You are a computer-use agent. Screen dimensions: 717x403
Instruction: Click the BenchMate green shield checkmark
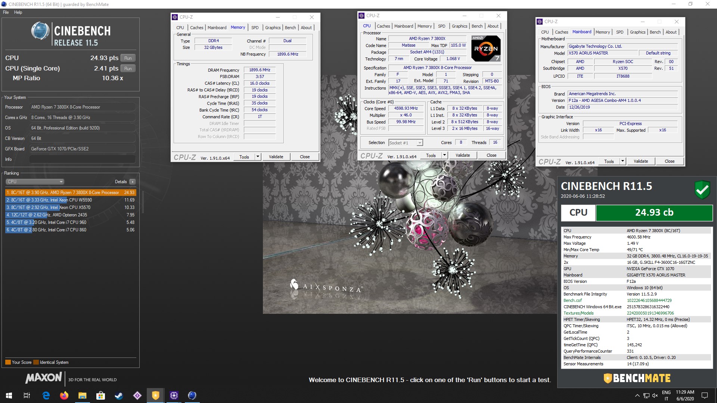tap(702, 190)
